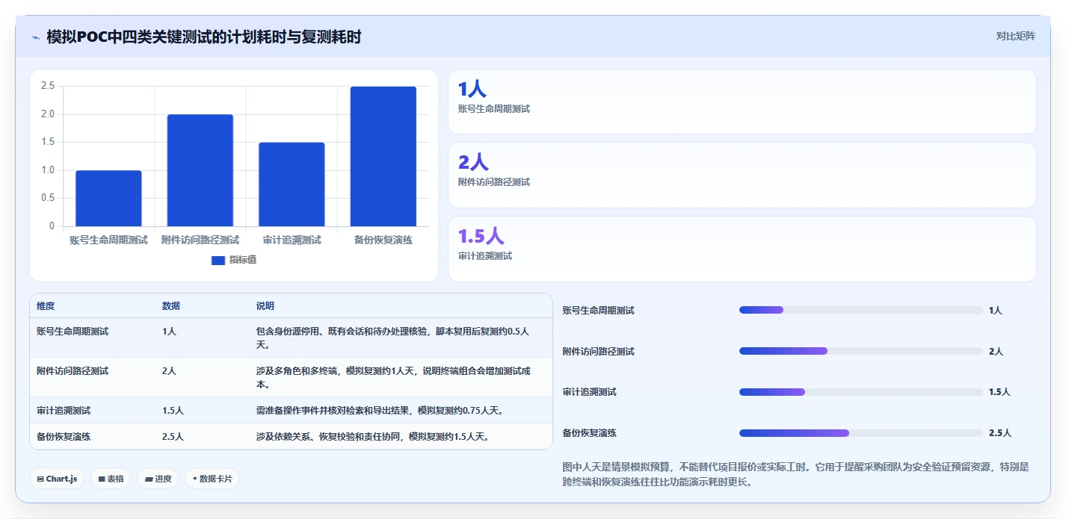Click the 数据卡片 tag chip
This screenshot has height=519, width=1066.
[x=212, y=479]
